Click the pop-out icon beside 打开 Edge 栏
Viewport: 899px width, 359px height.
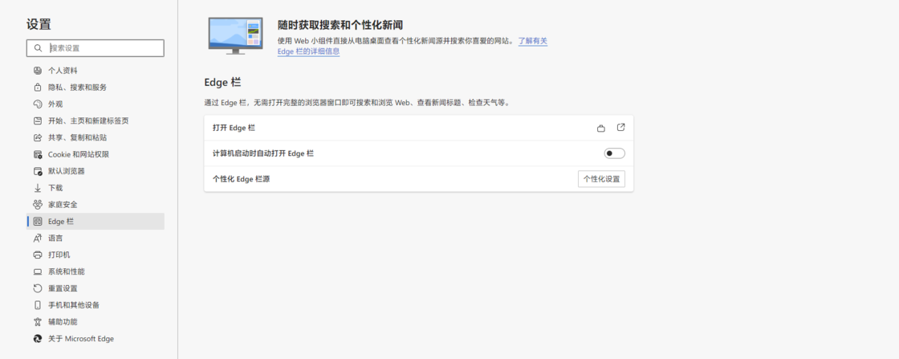pos(620,128)
